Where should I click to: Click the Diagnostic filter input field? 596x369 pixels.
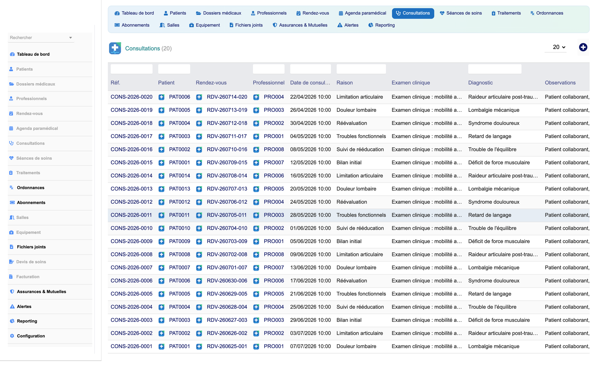[x=495, y=69]
